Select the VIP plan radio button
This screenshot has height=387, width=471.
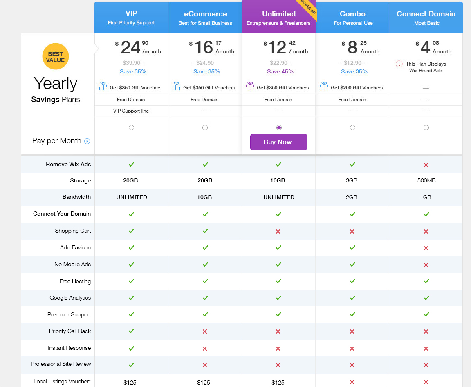[x=131, y=128]
